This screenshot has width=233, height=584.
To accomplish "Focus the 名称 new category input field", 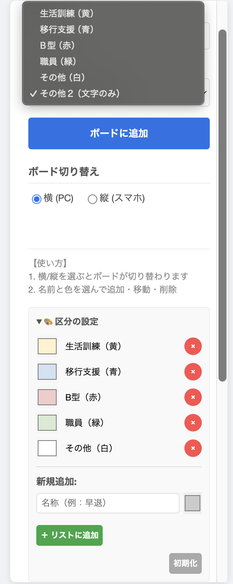I will pyautogui.click(x=108, y=503).
